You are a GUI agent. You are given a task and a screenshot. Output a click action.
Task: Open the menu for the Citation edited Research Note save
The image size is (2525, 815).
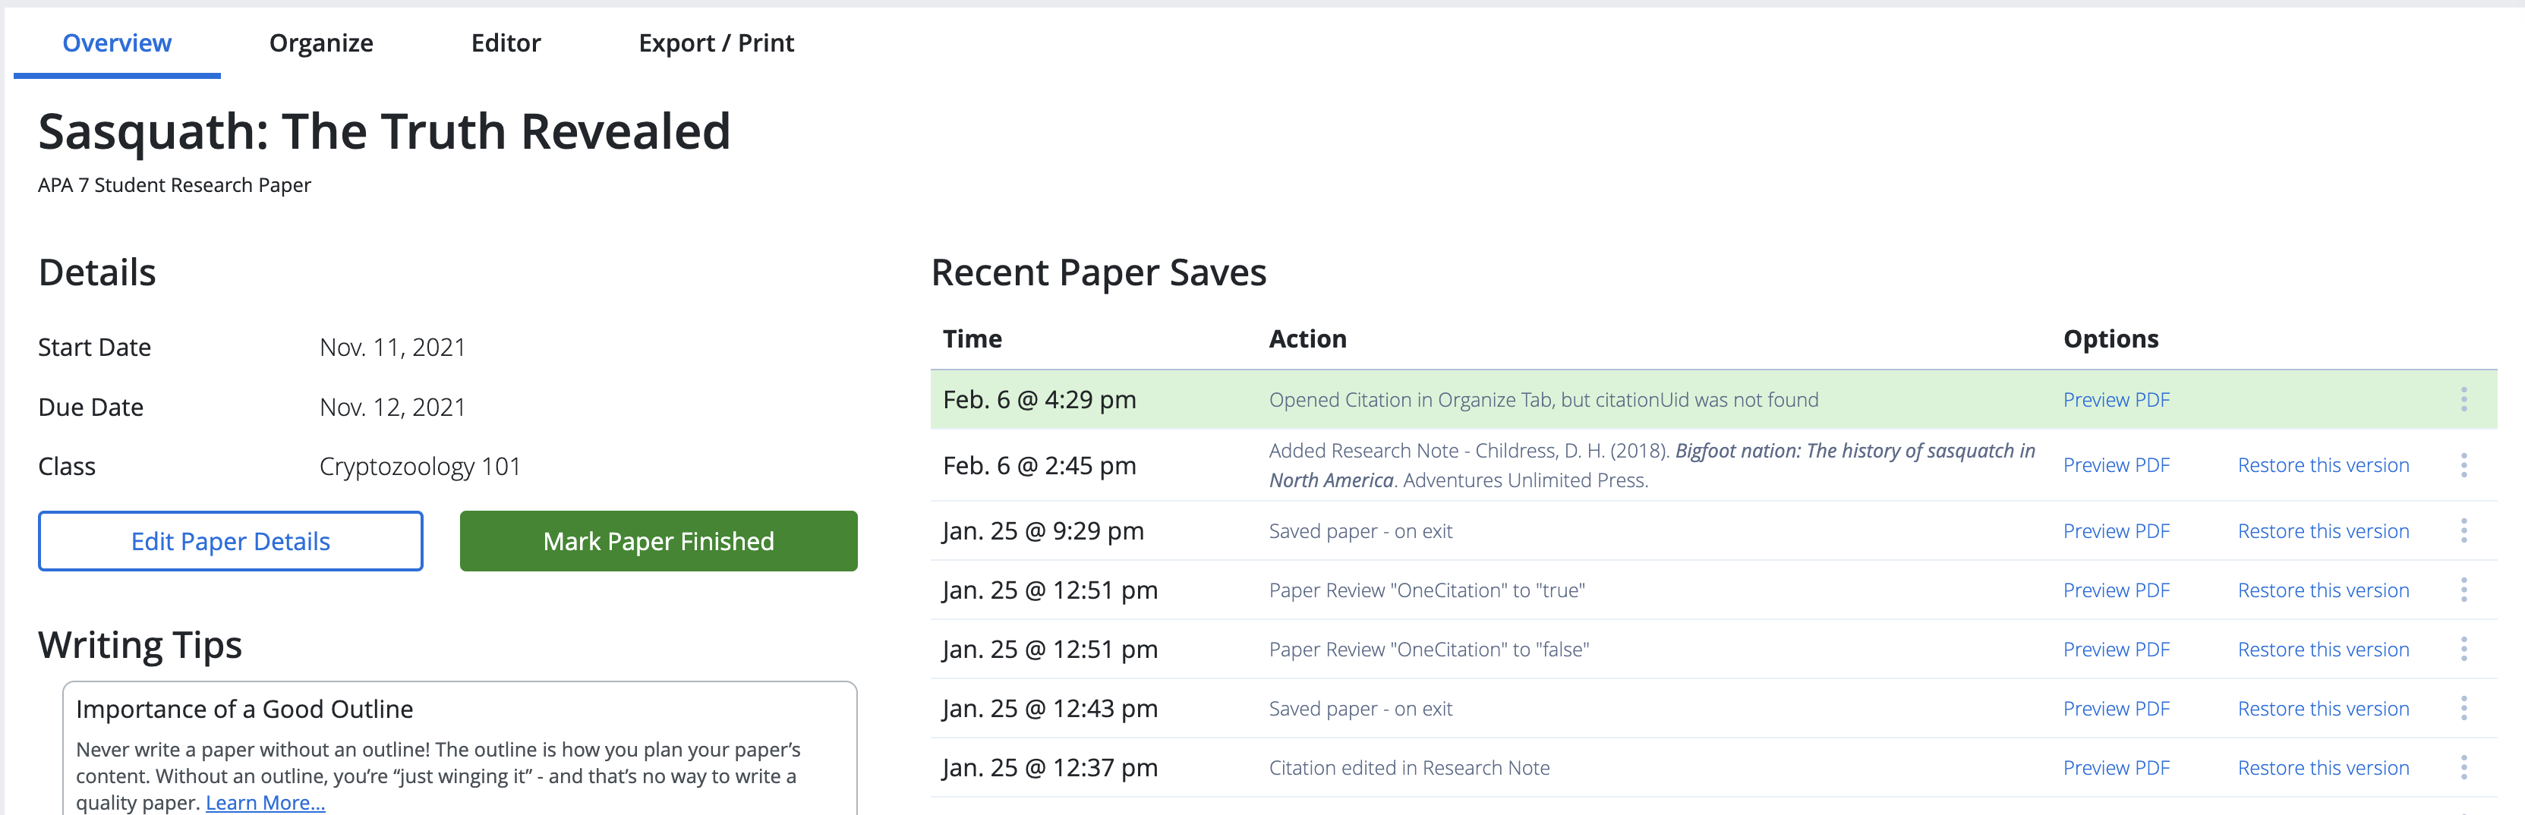click(x=2464, y=768)
